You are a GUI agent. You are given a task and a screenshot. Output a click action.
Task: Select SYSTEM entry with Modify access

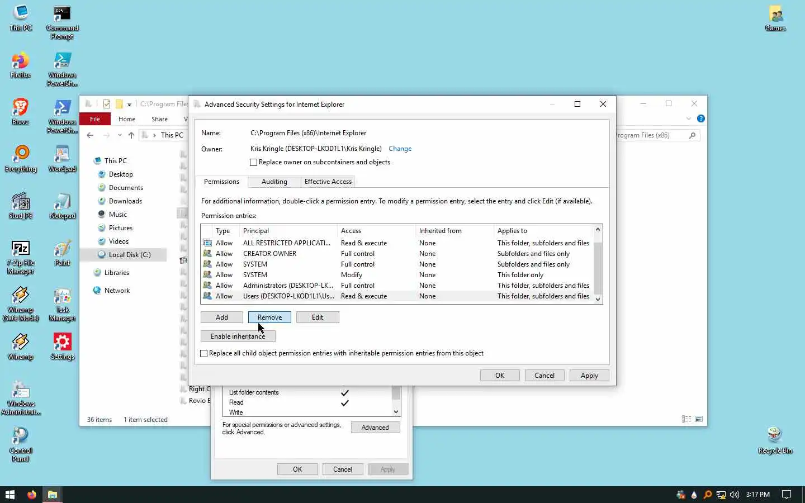pos(397,275)
